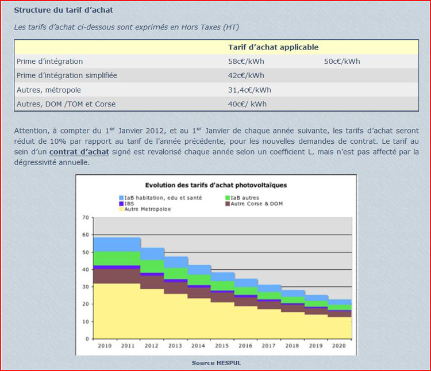Click the "Structure du tarif d'achat" heading
Viewport: 431px width, 371px height.
pos(63,10)
